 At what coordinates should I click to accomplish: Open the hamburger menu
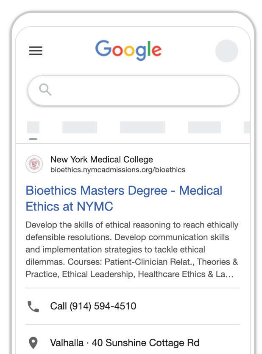tap(36, 51)
